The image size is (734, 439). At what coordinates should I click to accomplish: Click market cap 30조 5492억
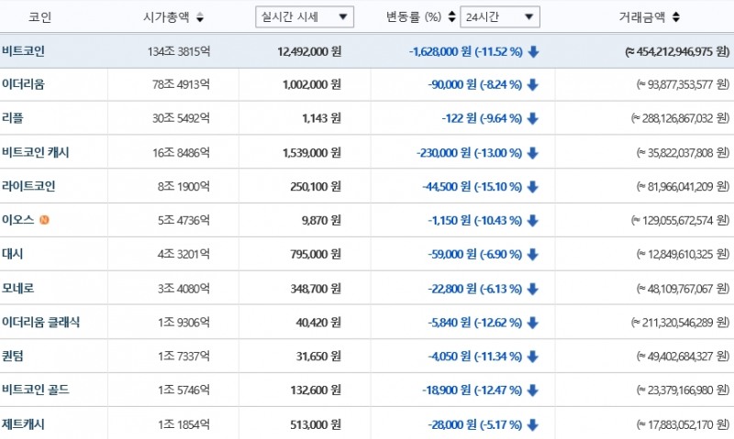(x=181, y=118)
